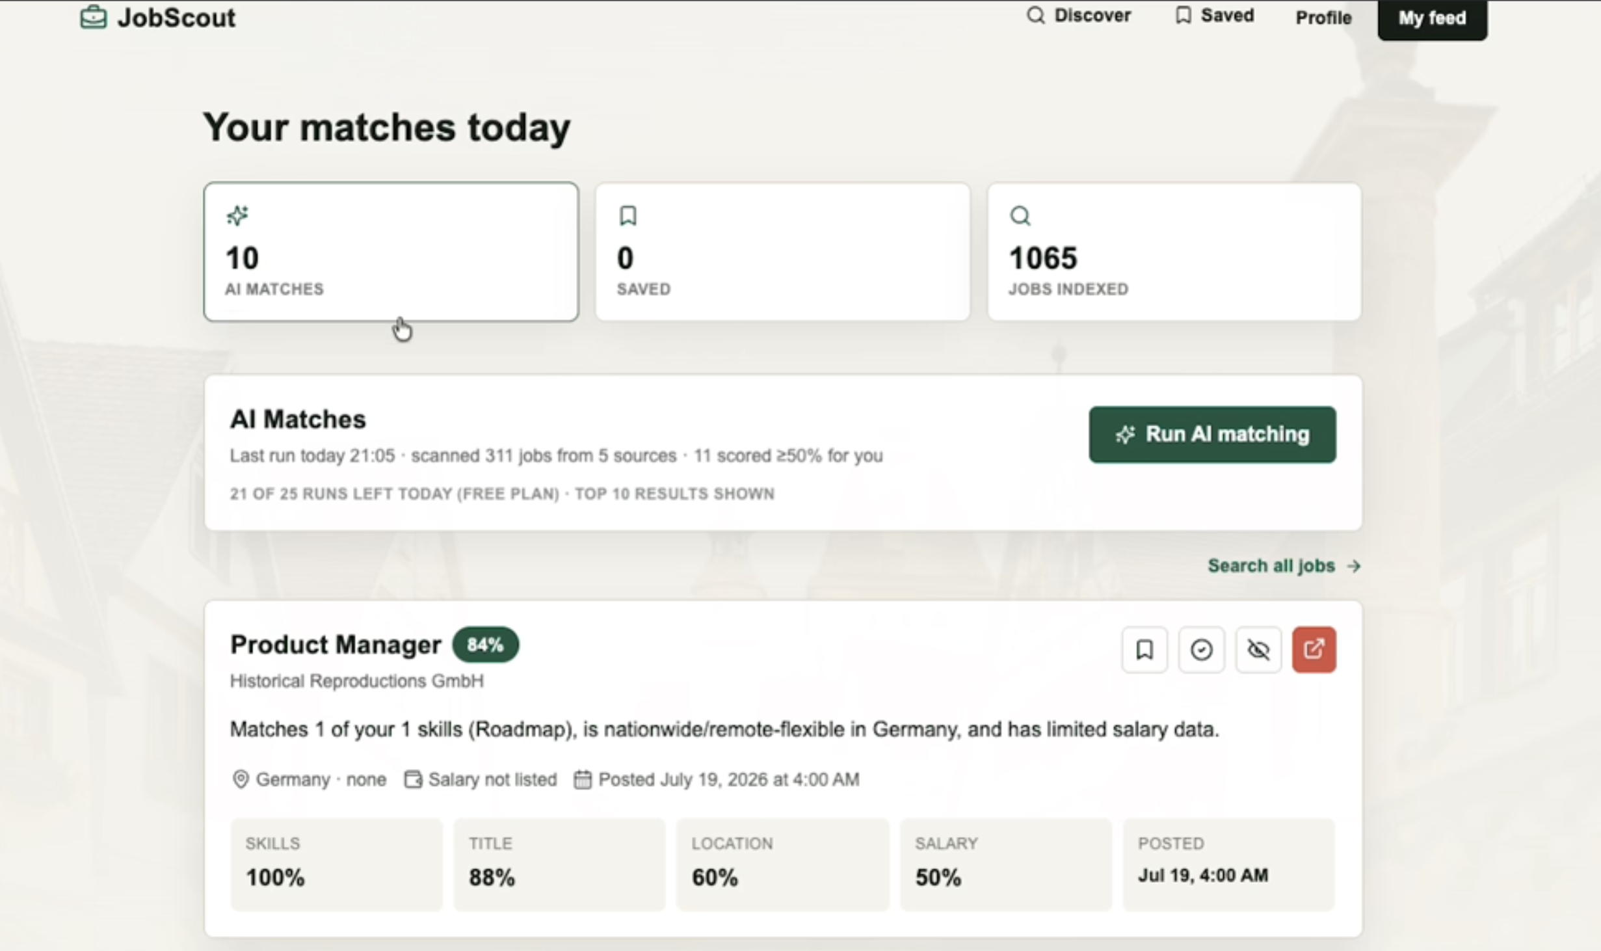Click the 84% match score badge

tap(485, 645)
